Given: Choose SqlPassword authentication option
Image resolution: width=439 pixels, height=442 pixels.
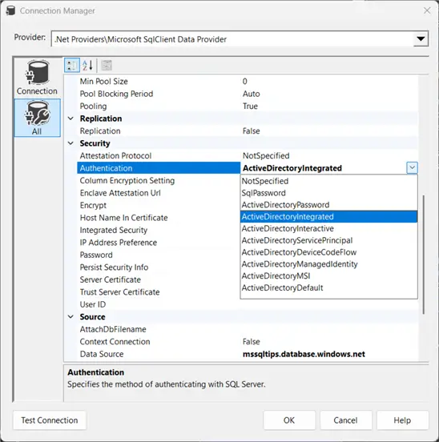Looking at the screenshot, I should 328,193.
